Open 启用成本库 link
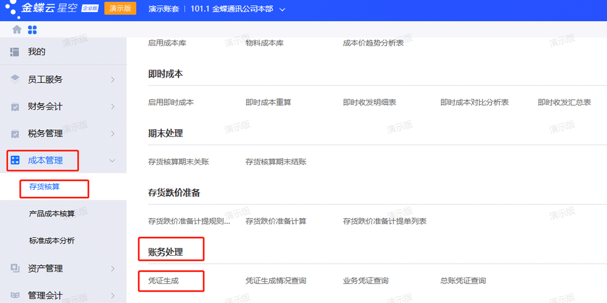This screenshot has width=607, height=303. 167,43
